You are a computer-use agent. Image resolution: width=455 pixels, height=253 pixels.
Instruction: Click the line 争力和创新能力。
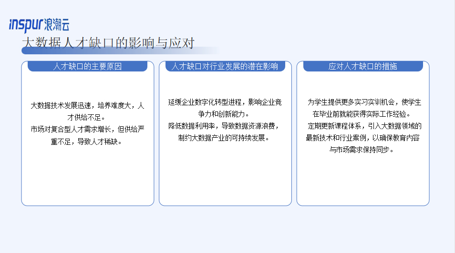(x=223, y=114)
